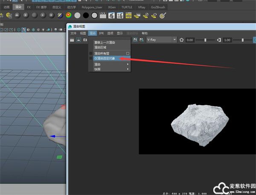256x195 pixels.
Task: Choose 仅渲染选定对象 from the menu
Action: pos(105,58)
